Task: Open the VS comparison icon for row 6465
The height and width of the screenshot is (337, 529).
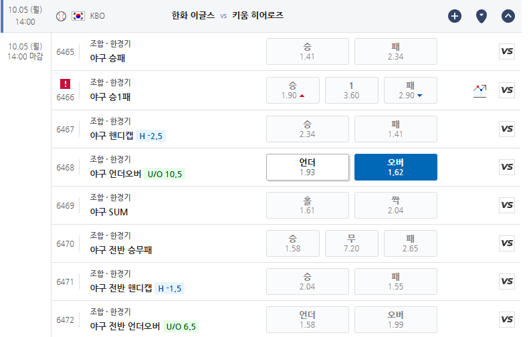Action: (507, 51)
